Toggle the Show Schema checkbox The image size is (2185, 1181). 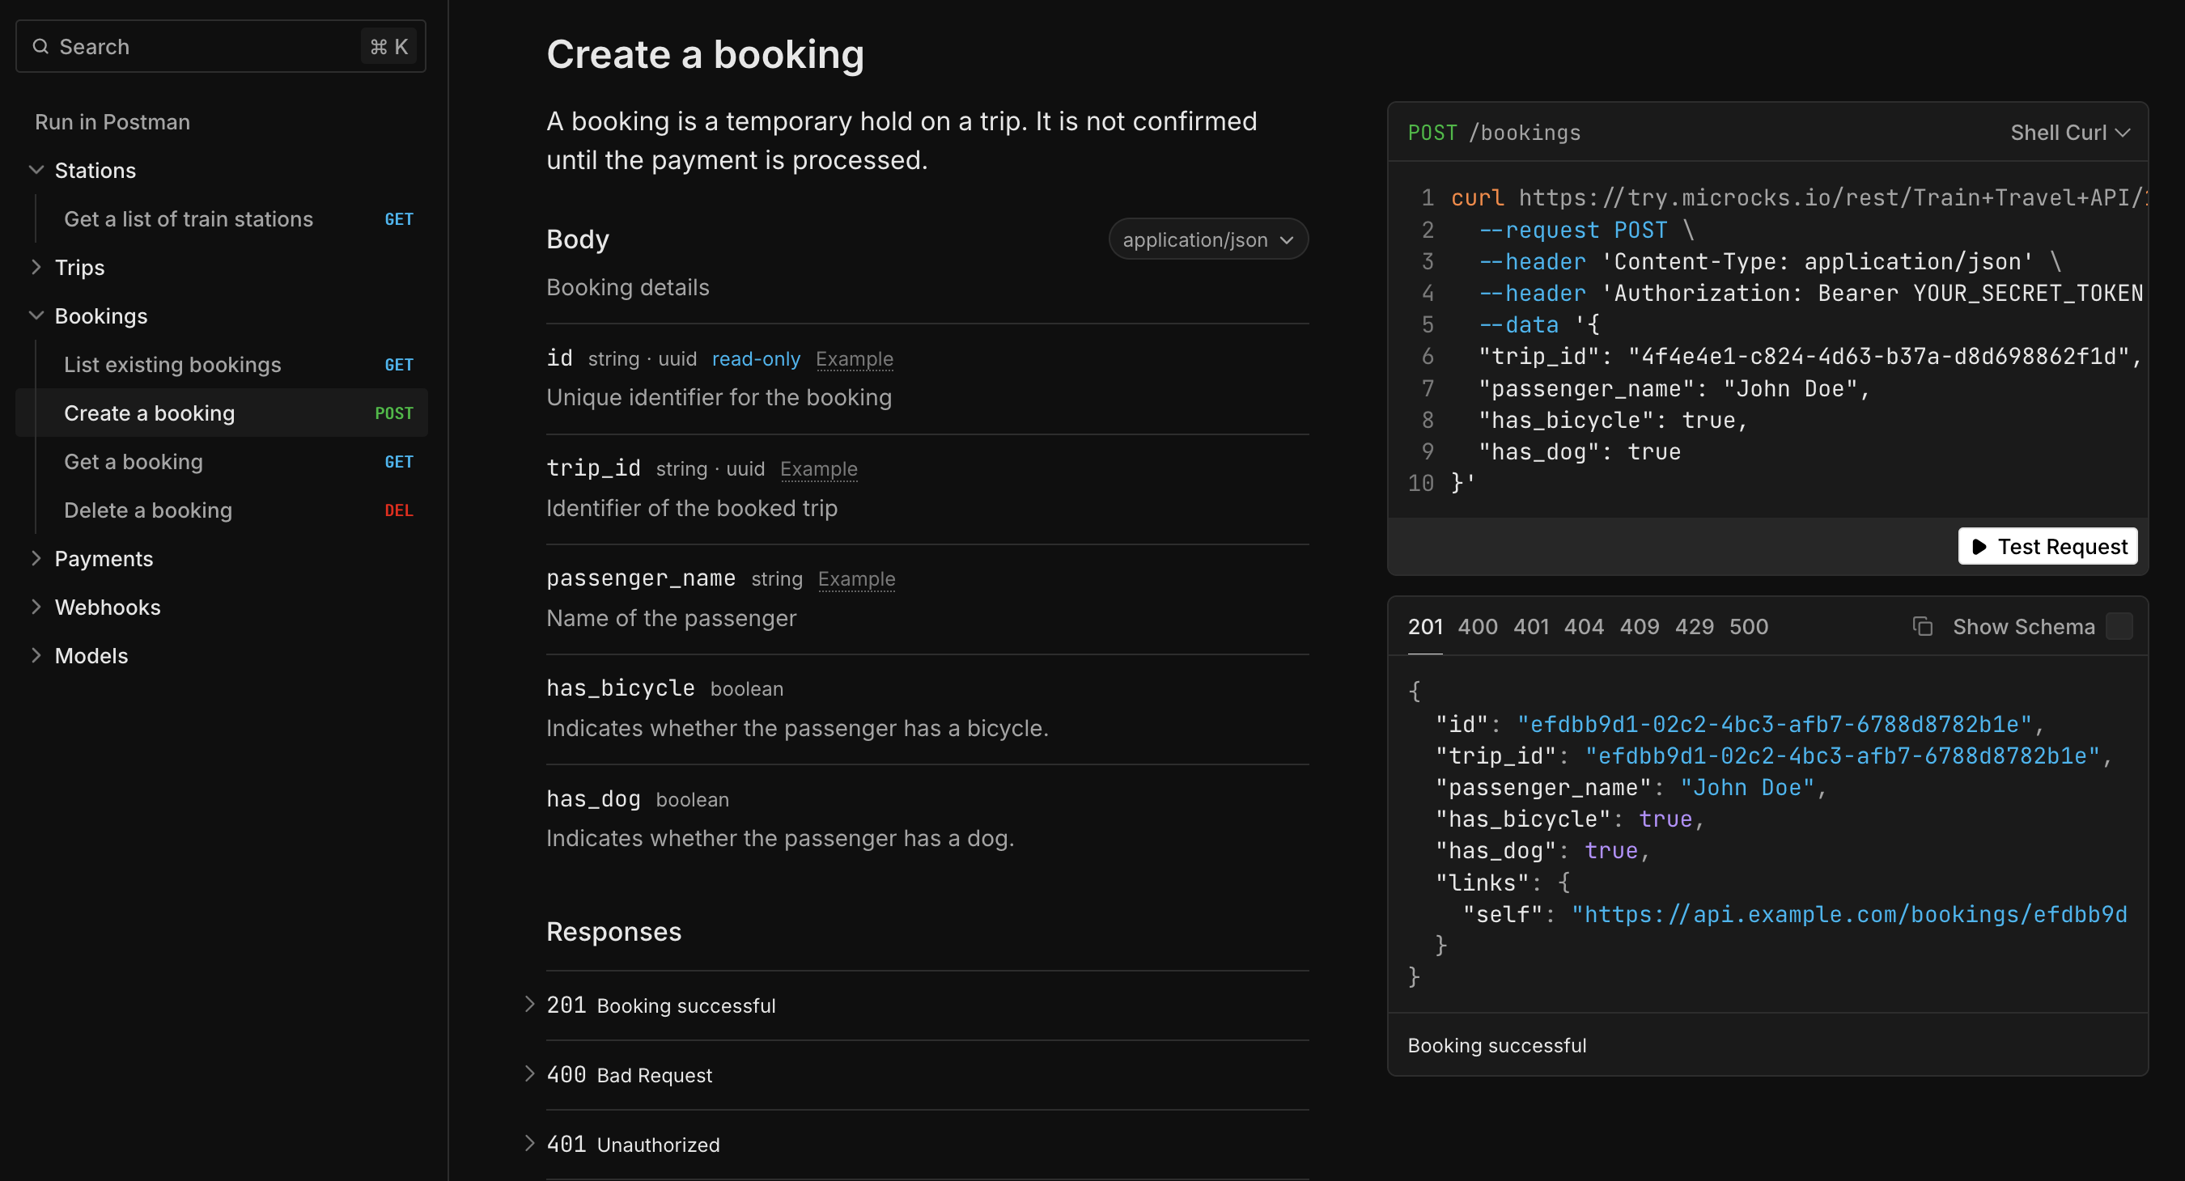coord(2119,625)
